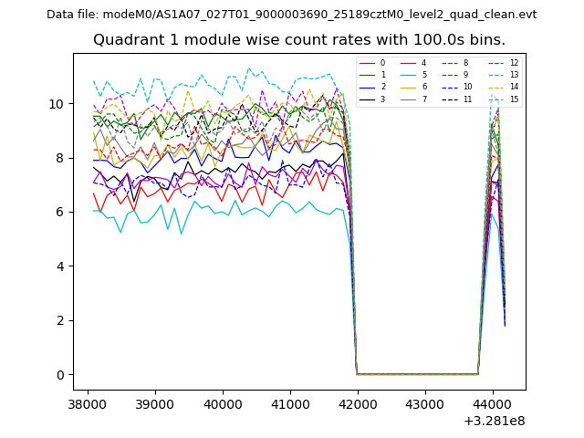584x438 pixels.
Task: Click the red solid line swatch for module 0
Action: pyautogui.click(x=367, y=63)
